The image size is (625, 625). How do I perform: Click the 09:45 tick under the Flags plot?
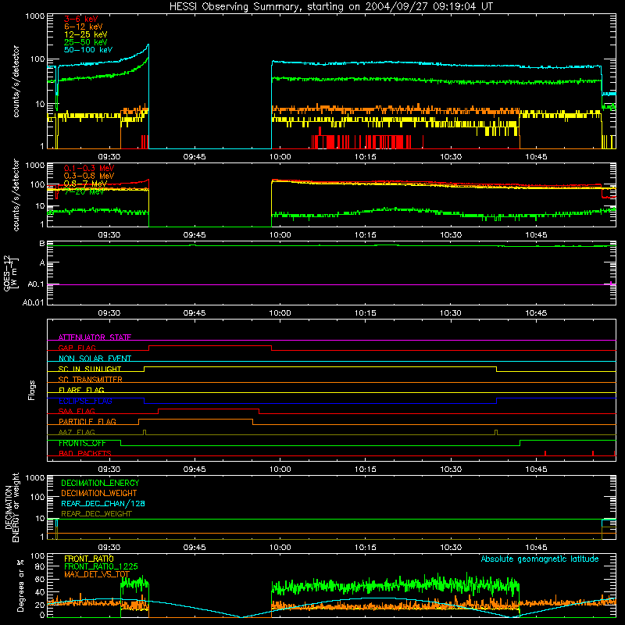coord(195,470)
